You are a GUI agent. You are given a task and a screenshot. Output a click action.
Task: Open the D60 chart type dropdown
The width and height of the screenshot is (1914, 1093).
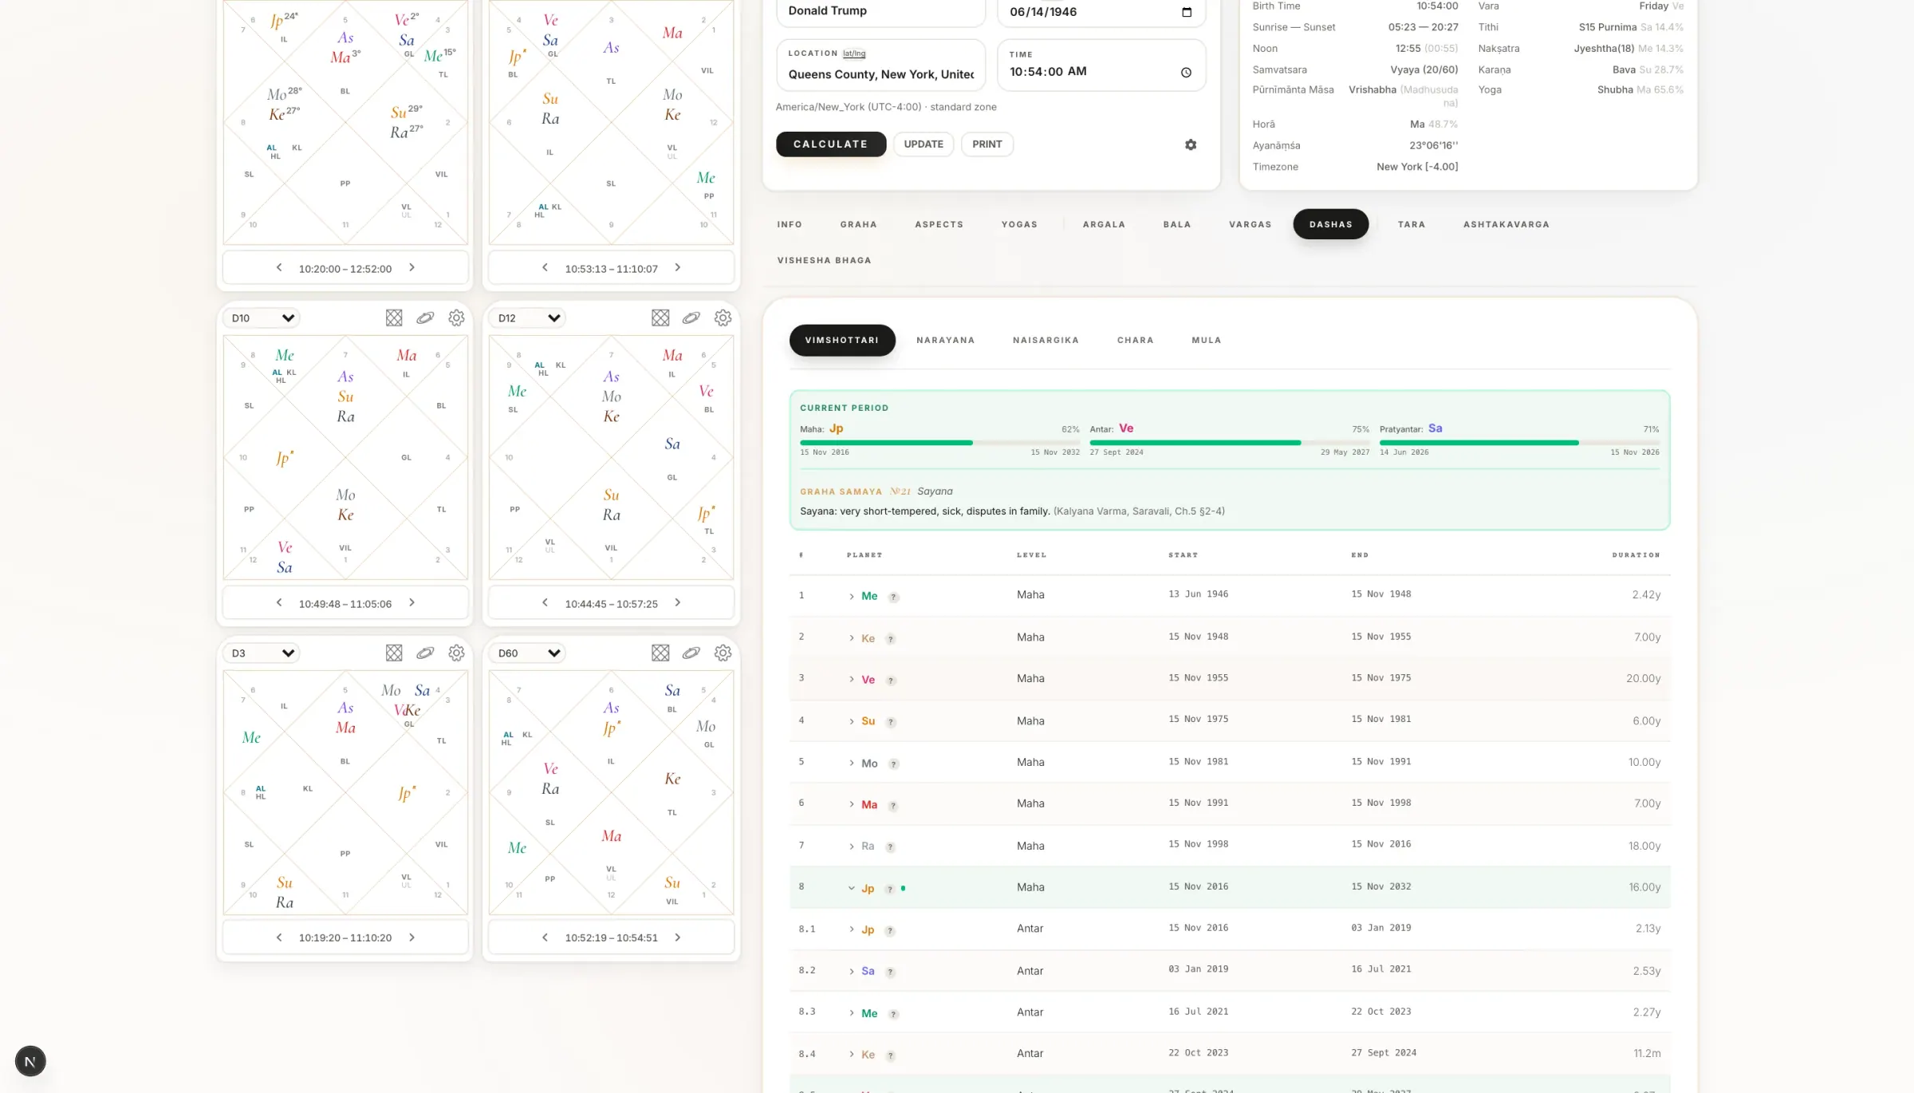[x=528, y=653]
